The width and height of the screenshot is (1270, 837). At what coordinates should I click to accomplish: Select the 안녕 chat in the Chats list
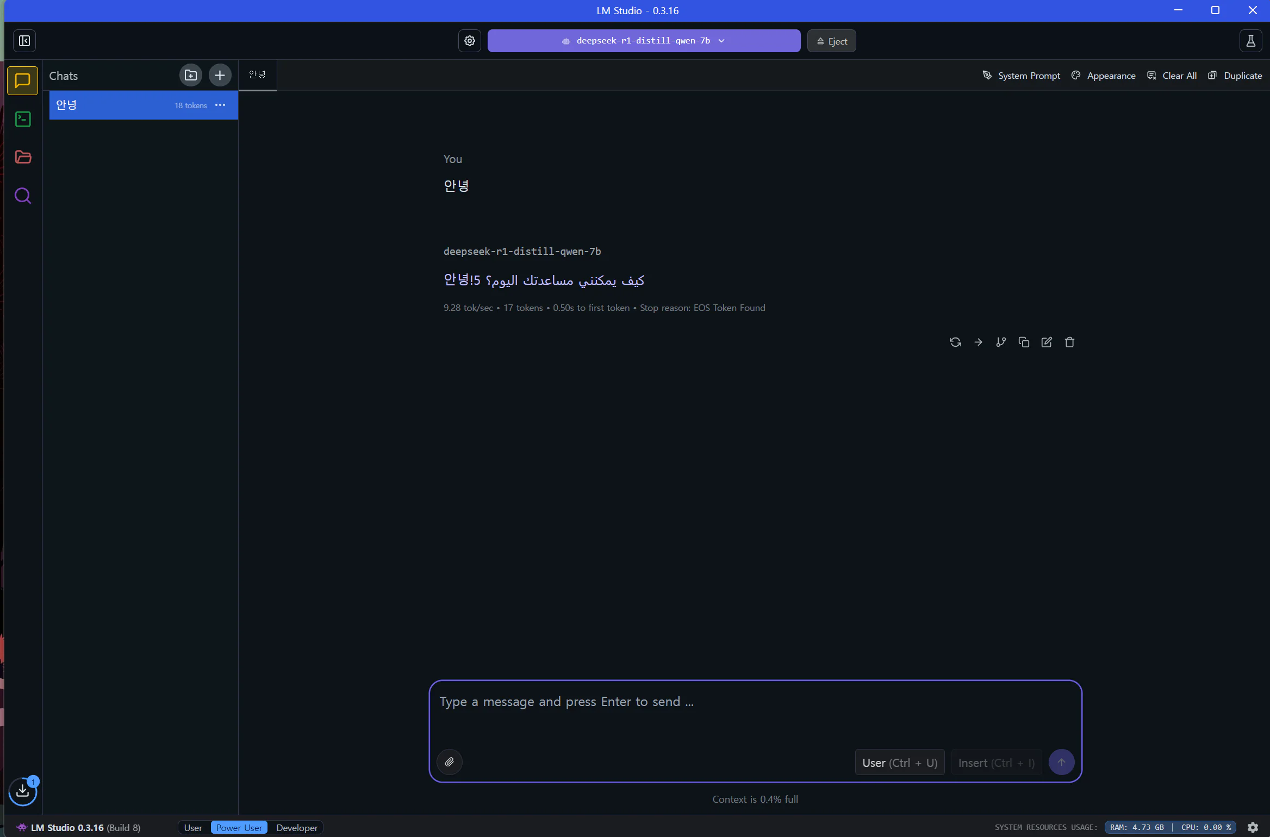tap(144, 105)
